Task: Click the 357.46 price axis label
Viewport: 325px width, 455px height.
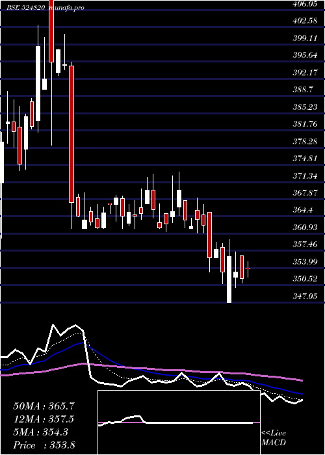Action: point(304,244)
